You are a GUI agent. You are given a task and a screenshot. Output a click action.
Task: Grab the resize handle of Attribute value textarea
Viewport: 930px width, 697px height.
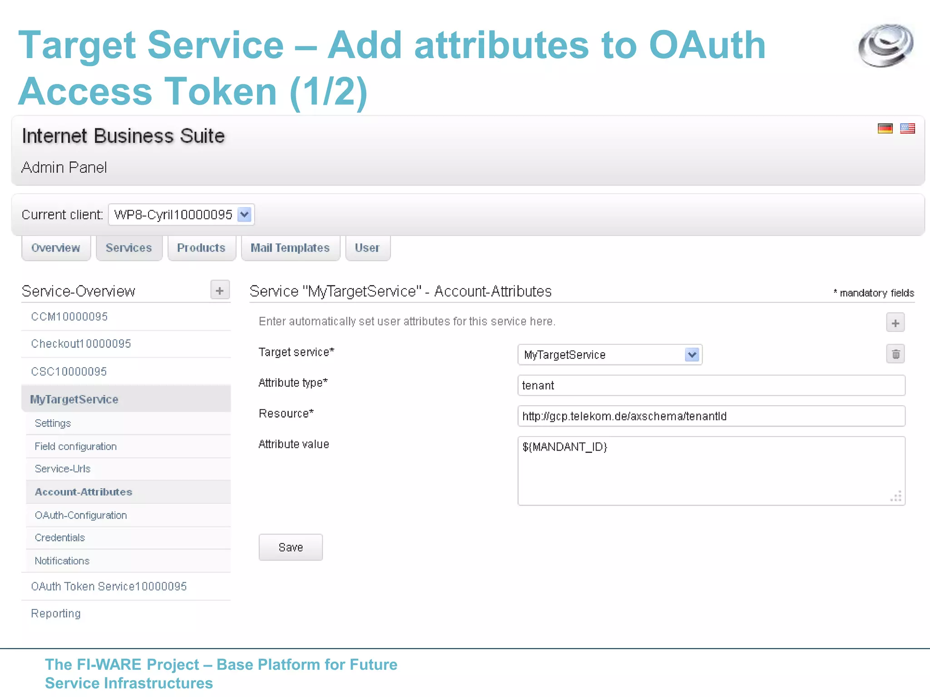point(896,496)
